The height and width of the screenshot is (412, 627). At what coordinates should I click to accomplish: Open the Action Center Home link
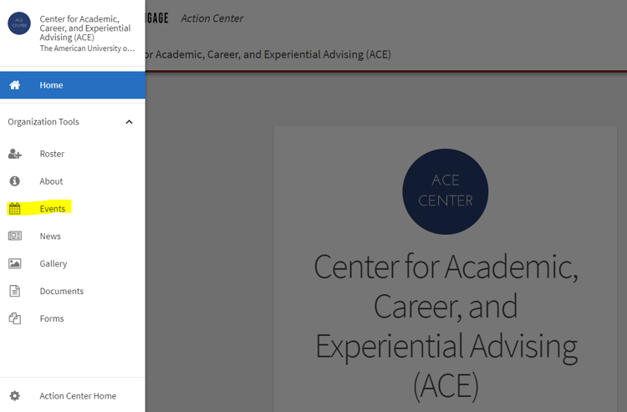coord(78,395)
